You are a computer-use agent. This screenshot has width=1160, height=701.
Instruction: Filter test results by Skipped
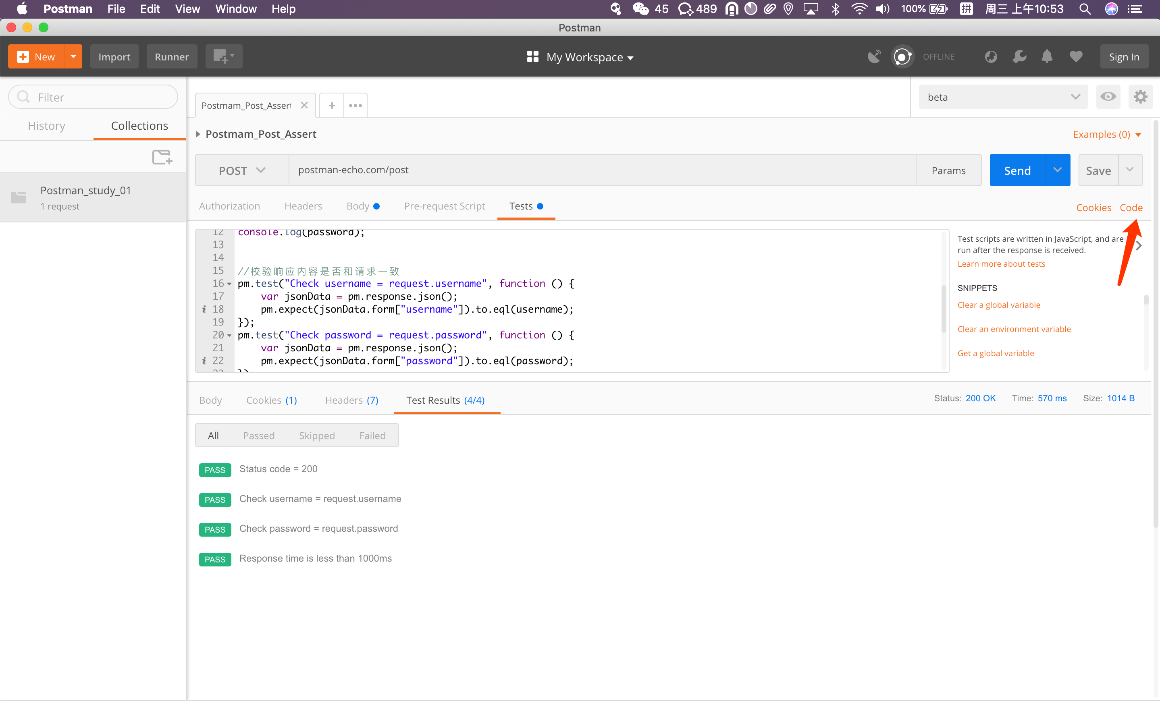[317, 436]
